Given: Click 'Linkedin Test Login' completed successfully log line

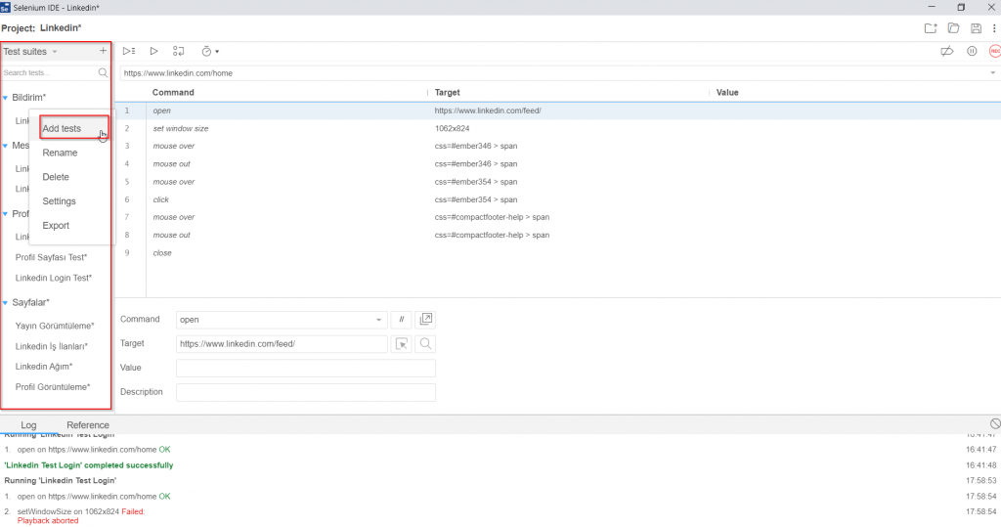Looking at the screenshot, I should pos(89,465).
